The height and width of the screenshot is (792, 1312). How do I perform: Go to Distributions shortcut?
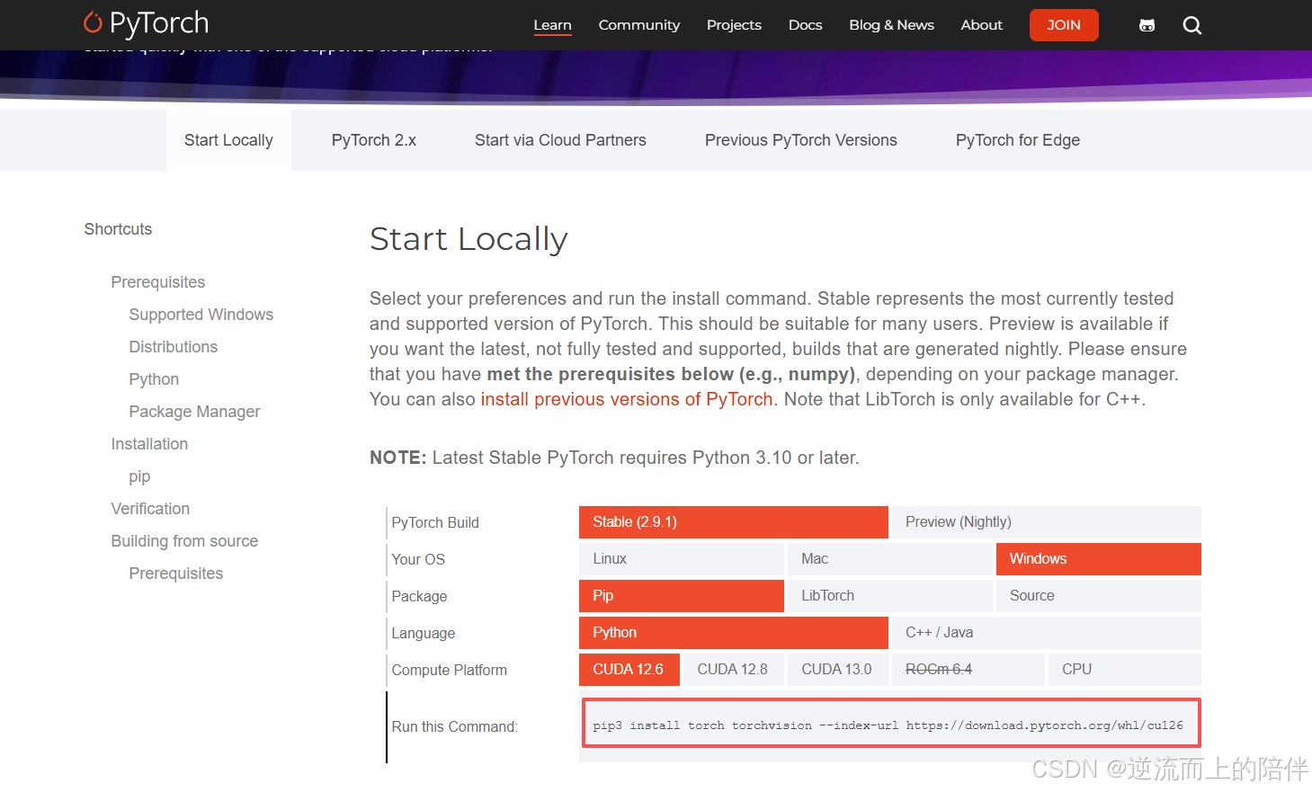[x=174, y=347]
